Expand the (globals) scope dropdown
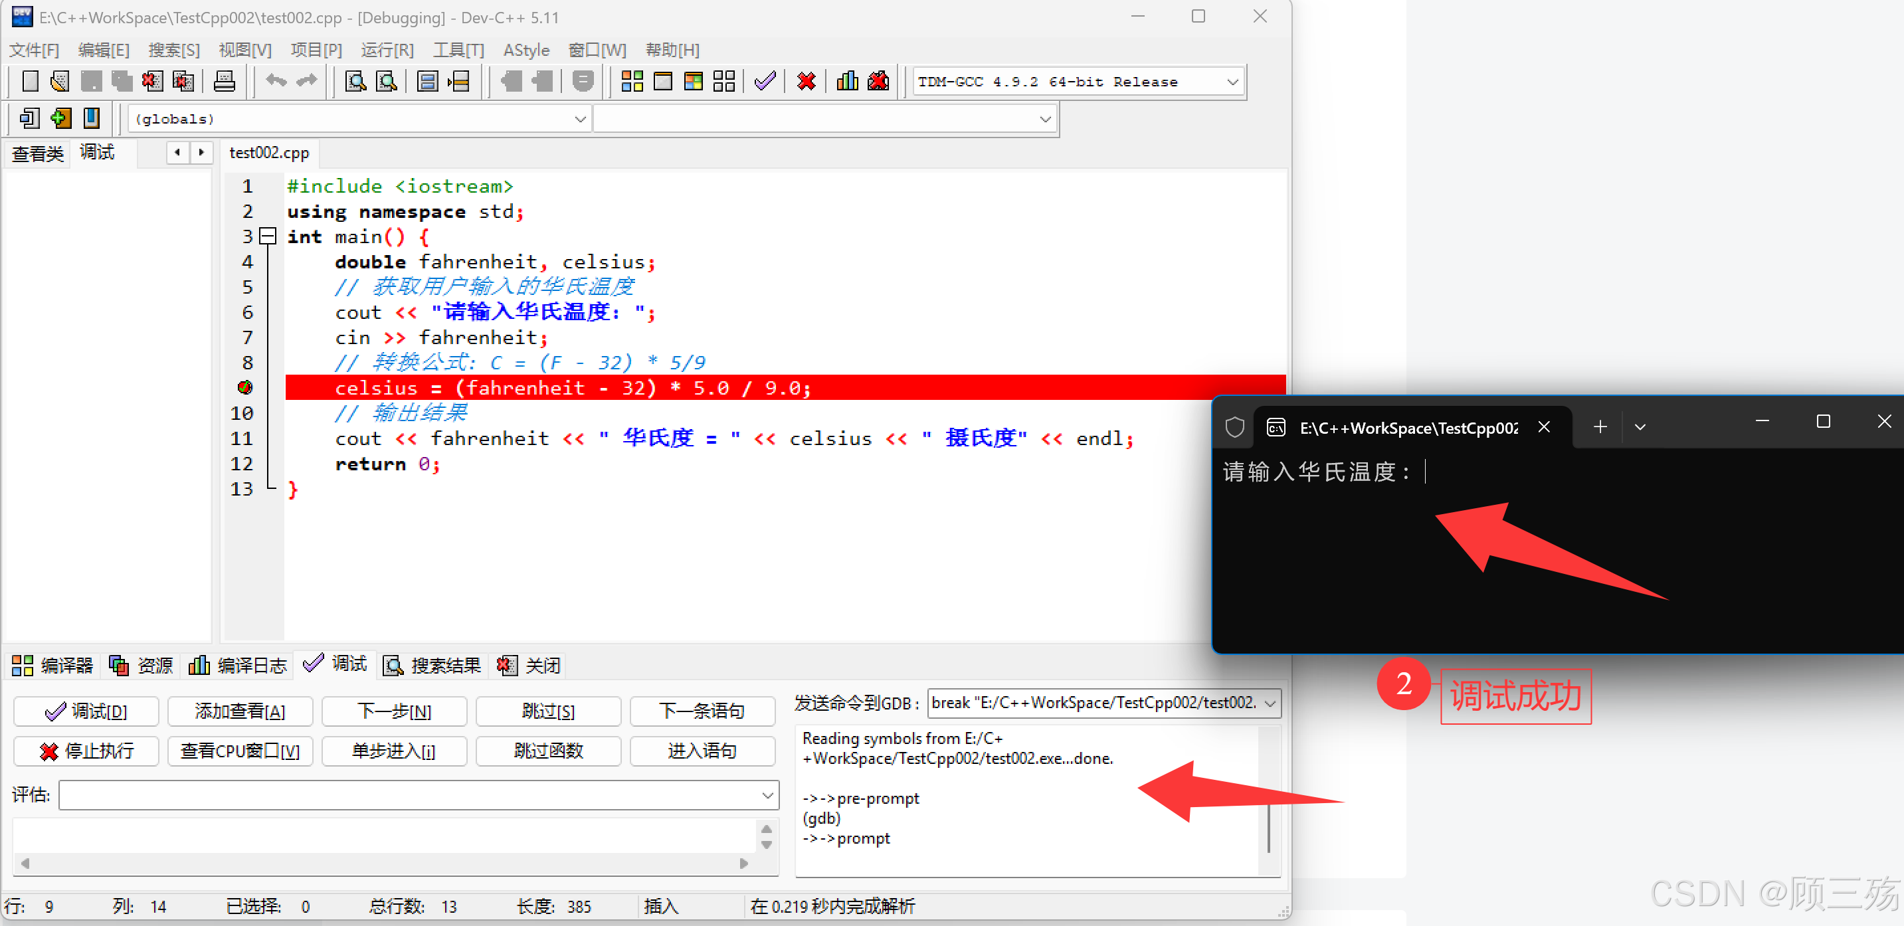Image resolution: width=1904 pixels, height=926 pixels. coord(580,119)
